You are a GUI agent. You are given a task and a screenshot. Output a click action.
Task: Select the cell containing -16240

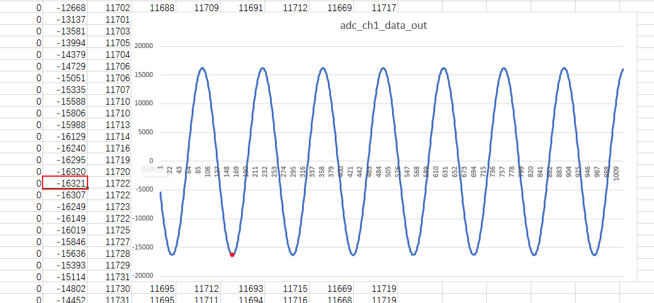(65, 148)
